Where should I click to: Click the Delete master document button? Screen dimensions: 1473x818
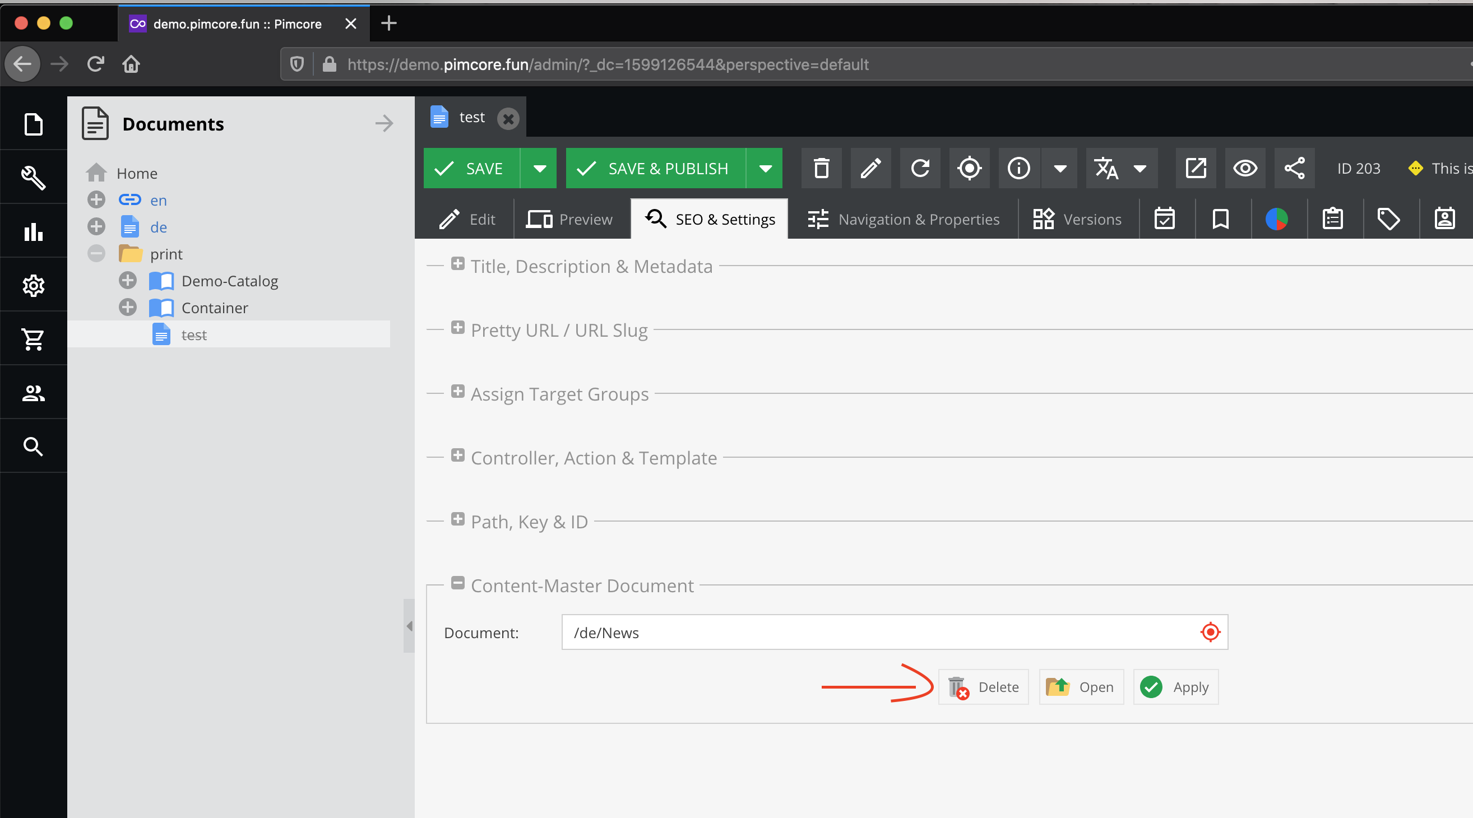(984, 686)
